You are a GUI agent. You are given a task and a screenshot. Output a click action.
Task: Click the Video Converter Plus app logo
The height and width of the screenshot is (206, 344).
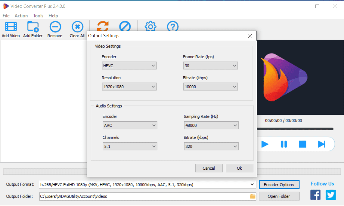pyautogui.click(x=6, y=6)
